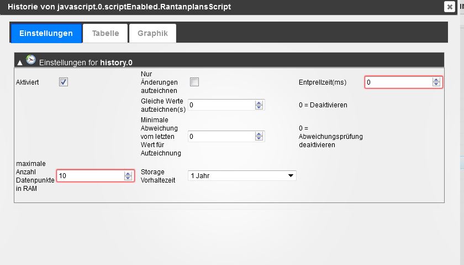Image resolution: width=464 pixels, height=265 pixels.
Task: Increment Gleiche Werte aufzeichnen spinner up
Action: [259, 102]
